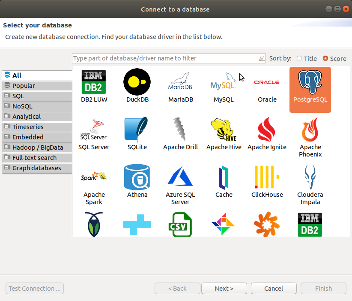
Task: Click the Oracle database icon
Action: pyautogui.click(x=267, y=82)
